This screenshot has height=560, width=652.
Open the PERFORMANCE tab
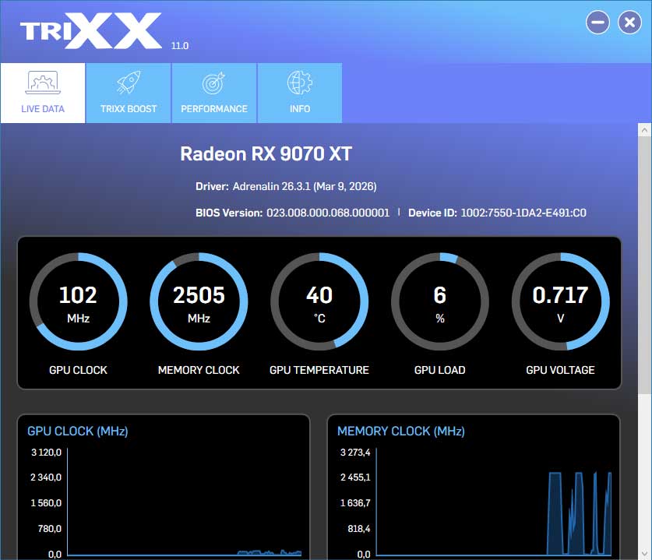pyautogui.click(x=213, y=93)
